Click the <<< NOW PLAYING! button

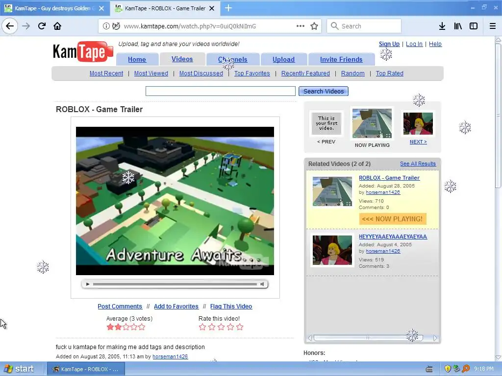[393, 219]
